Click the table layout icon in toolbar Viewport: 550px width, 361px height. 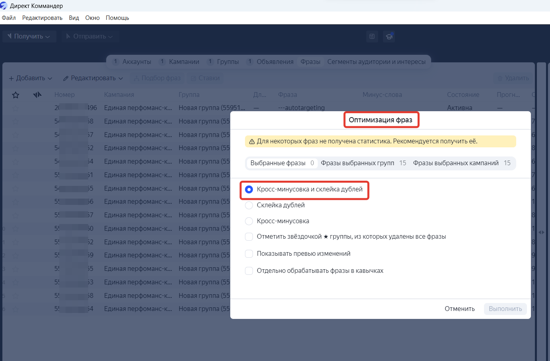click(x=372, y=37)
